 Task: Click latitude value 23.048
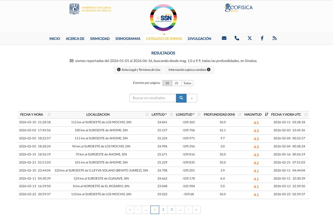click(x=162, y=186)
